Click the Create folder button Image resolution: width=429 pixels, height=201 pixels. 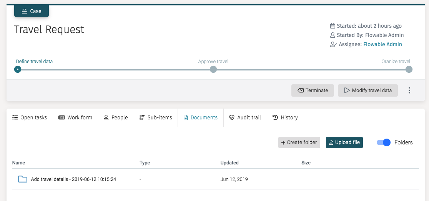[299, 142]
